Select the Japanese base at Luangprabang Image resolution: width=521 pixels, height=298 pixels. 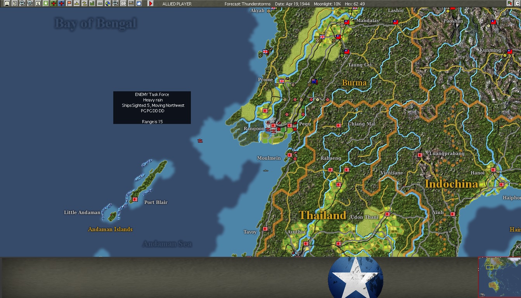(x=420, y=155)
